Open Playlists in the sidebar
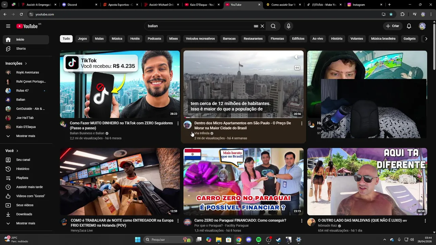The height and width of the screenshot is (245, 436). [x=26, y=178]
